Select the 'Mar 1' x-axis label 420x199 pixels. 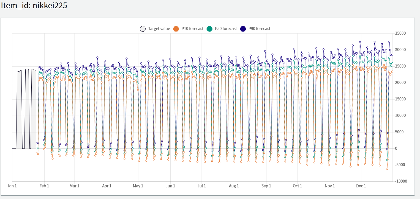point(75,186)
